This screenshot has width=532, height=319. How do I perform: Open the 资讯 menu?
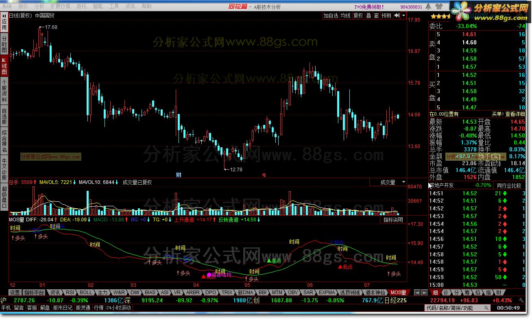130,7
